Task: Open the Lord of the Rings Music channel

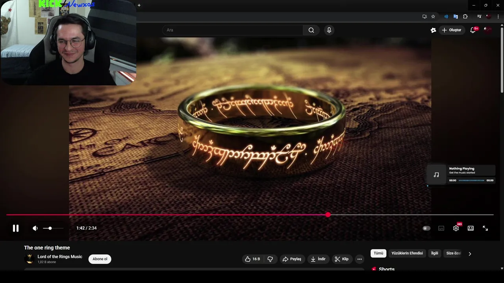Action: [x=60, y=257]
